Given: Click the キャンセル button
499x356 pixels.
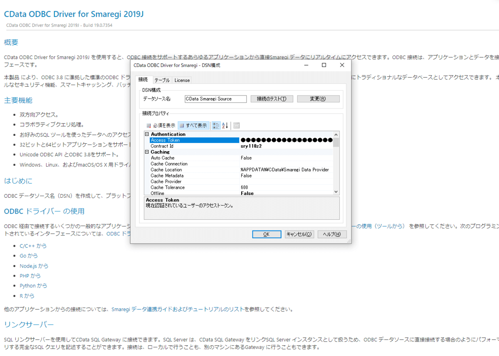Looking at the screenshot, I should [299, 234].
